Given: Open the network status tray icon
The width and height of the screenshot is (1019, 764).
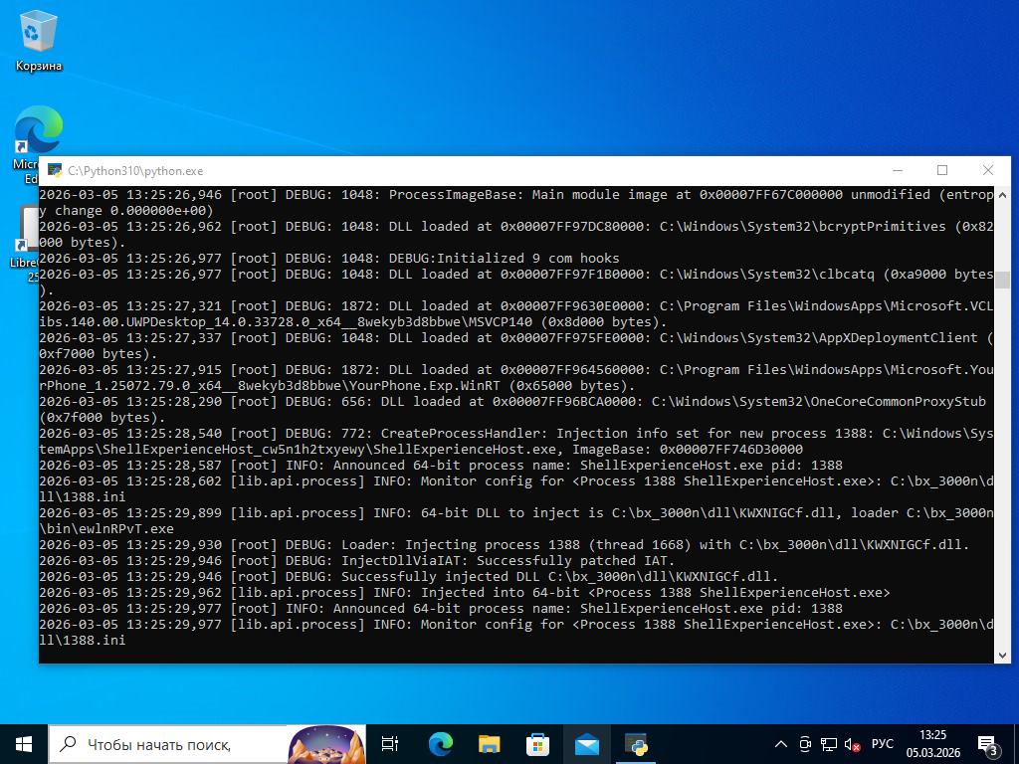Looking at the screenshot, I should pyautogui.click(x=829, y=744).
